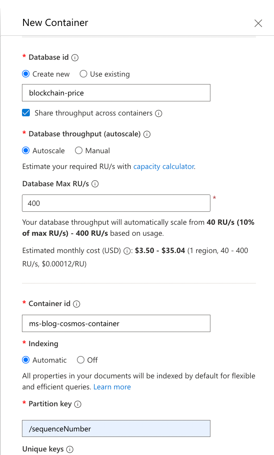Image resolution: width=274 pixels, height=455 pixels.
Task: Select Autoscale throughput mode
Action: pos(26,150)
